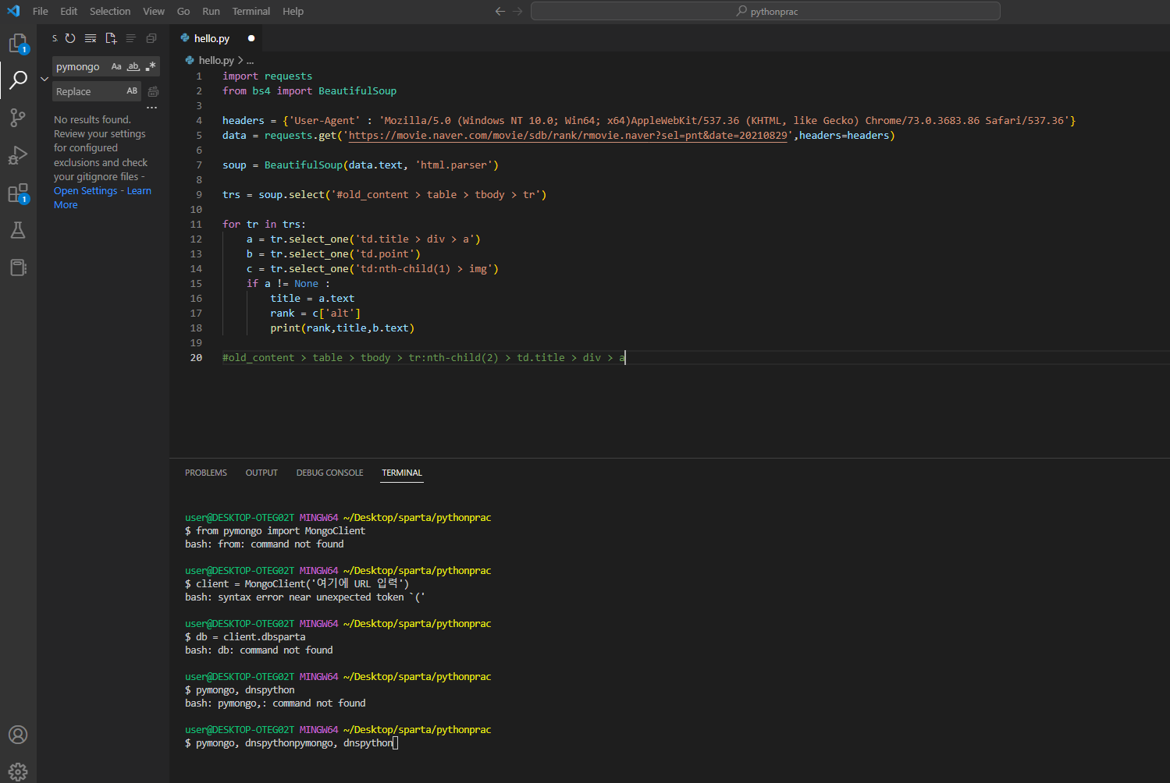Click the Python icon in breadcrumb
This screenshot has height=783, width=1170.
(190, 60)
